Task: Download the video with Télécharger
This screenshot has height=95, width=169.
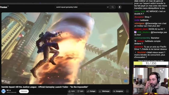Action: click(x=104, y=91)
